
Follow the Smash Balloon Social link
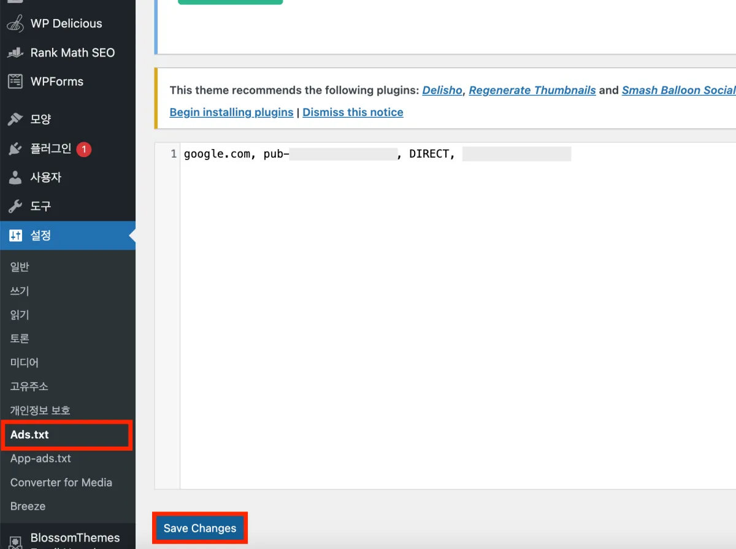tap(678, 90)
